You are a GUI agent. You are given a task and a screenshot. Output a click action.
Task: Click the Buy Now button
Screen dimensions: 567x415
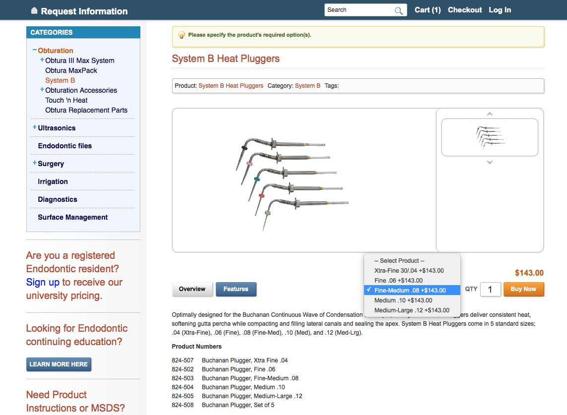coord(524,289)
